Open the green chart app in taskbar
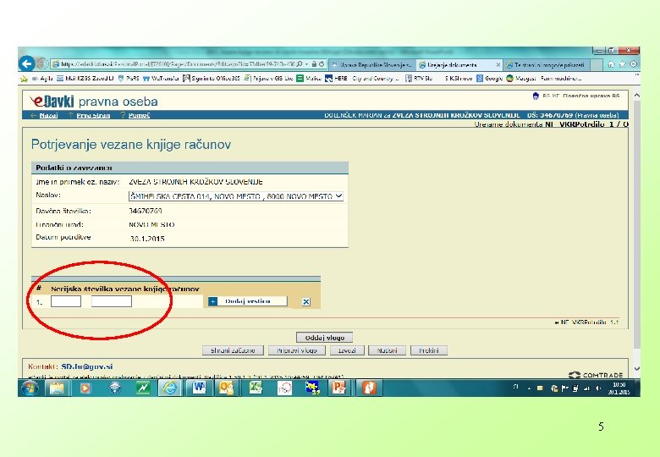 143,388
